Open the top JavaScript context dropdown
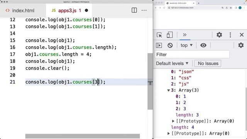 tap(186, 45)
